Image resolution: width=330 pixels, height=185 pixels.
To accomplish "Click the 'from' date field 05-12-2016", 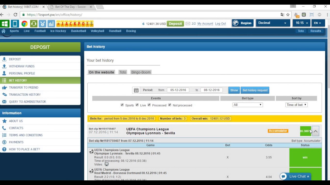I will (x=178, y=90).
